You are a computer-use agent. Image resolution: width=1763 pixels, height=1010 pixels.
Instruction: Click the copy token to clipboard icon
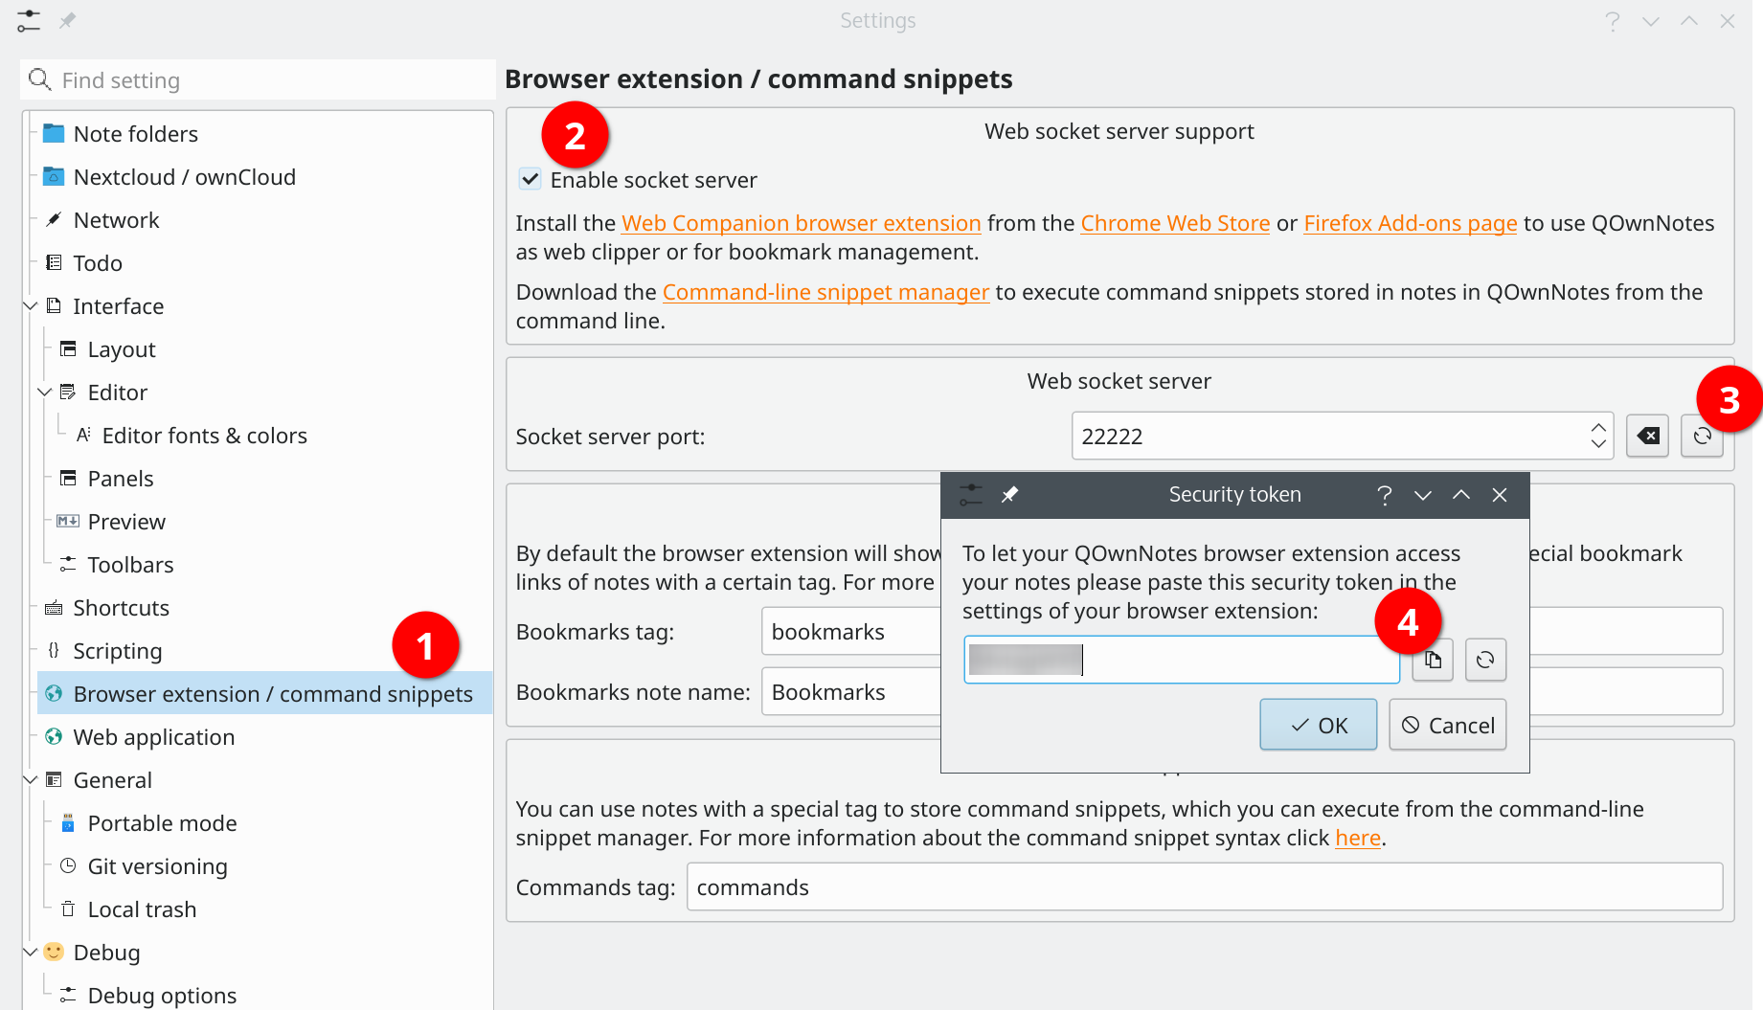[1433, 660]
